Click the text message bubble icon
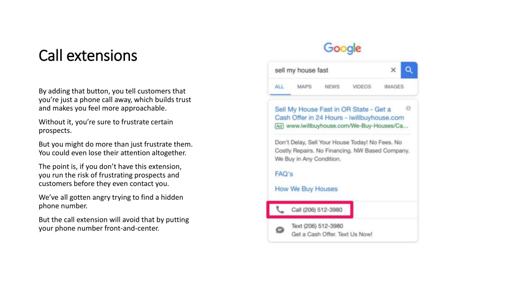Viewport: 506px width, 284px height. (x=280, y=230)
